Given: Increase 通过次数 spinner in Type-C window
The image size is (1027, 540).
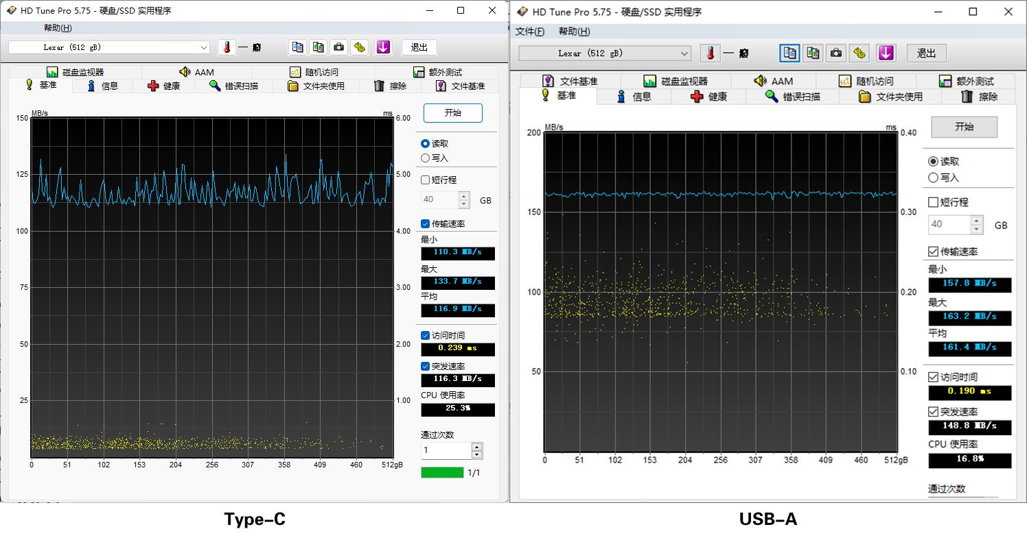Looking at the screenshot, I should point(477,447).
